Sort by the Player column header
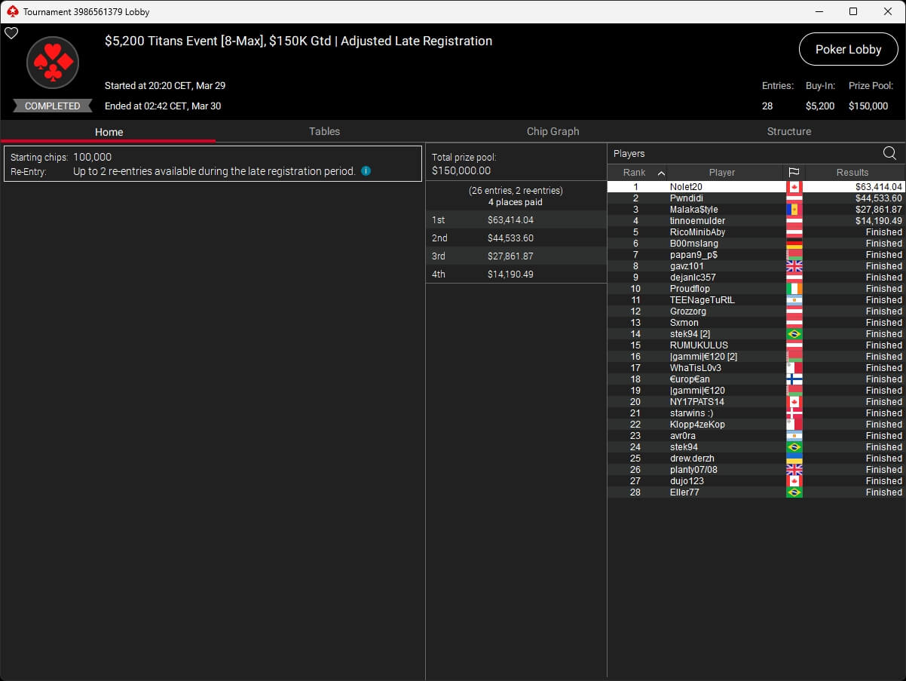The image size is (906, 681). (721, 172)
